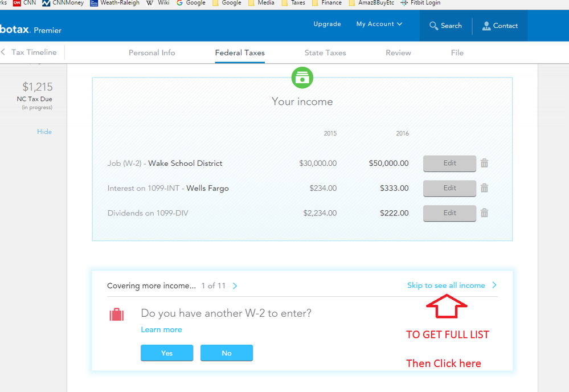The image size is (569, 392).
Task: Click the 2015 dividends amount $2,234.00
Action: [320, 213]
